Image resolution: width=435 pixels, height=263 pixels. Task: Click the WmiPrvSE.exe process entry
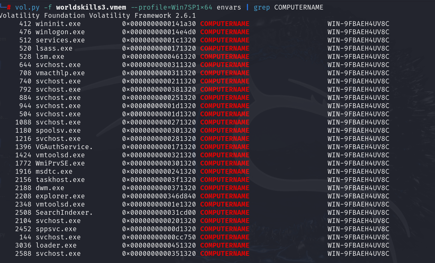click(60, 163)
